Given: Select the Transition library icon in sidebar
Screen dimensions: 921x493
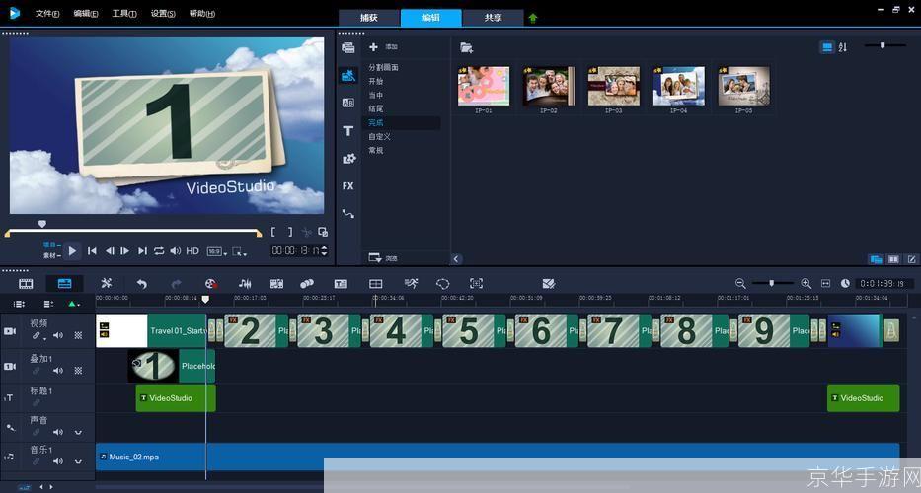Looking at the screenshot, I should (348, 103).
